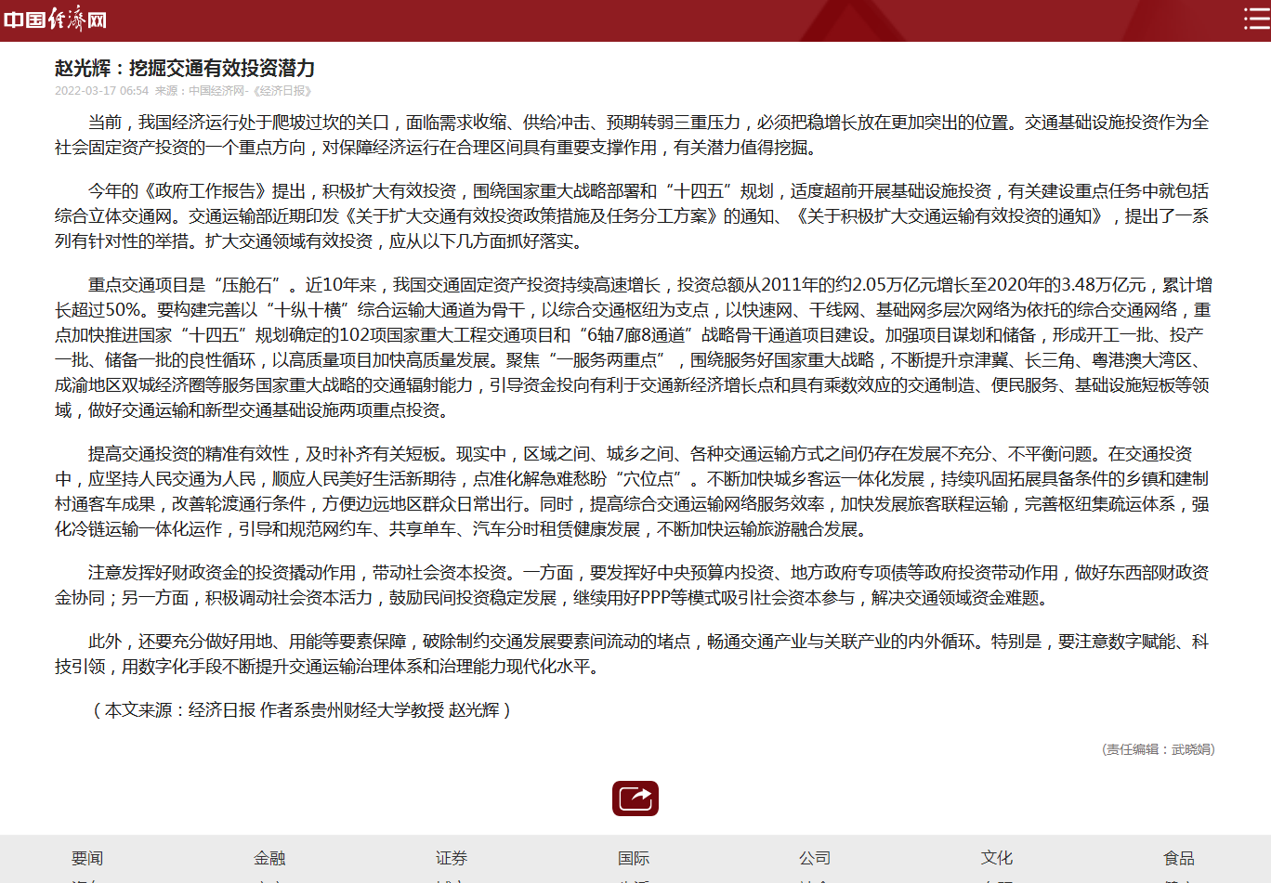This screenshot has width=1271, height=883.
Task: Click the 食品 footer link
Action: pos(1179,858)
